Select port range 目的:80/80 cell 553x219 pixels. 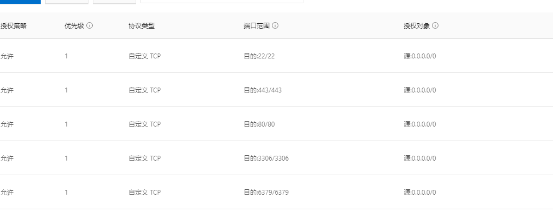pyautogui.click(x=259, y=124)
